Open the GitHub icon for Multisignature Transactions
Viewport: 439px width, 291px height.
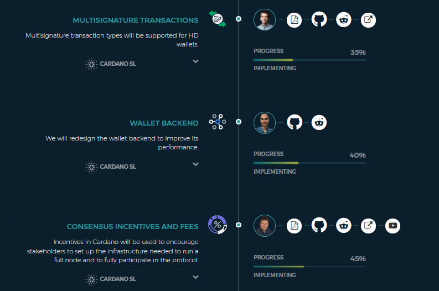click(319, 20)
